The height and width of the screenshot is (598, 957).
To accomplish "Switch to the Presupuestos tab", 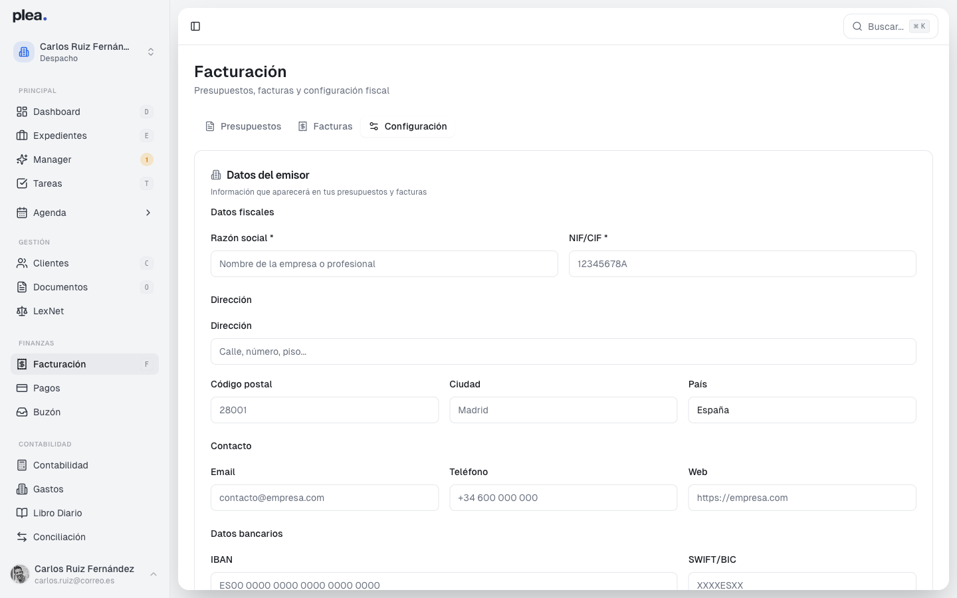I will tap(243, 126).
